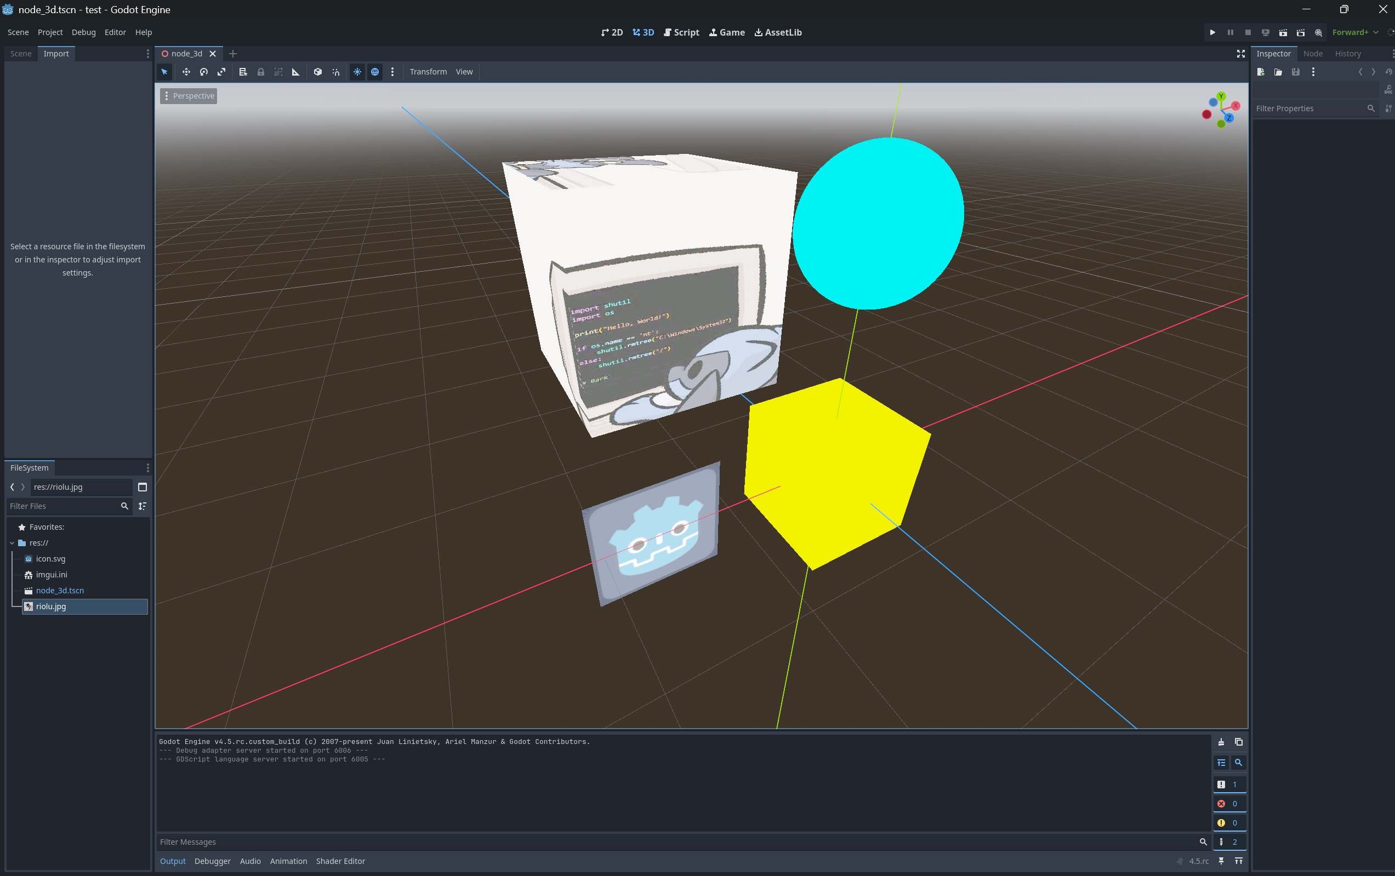Viewport: 1395px width, 876px height.
Task: Run the project with the play button
Action: point(1212,32)
